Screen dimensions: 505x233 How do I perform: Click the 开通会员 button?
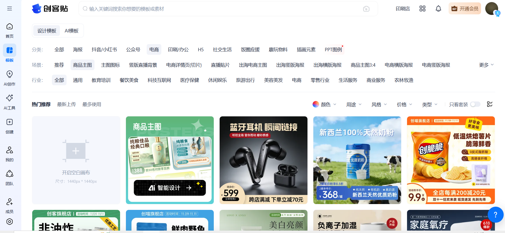465,9
